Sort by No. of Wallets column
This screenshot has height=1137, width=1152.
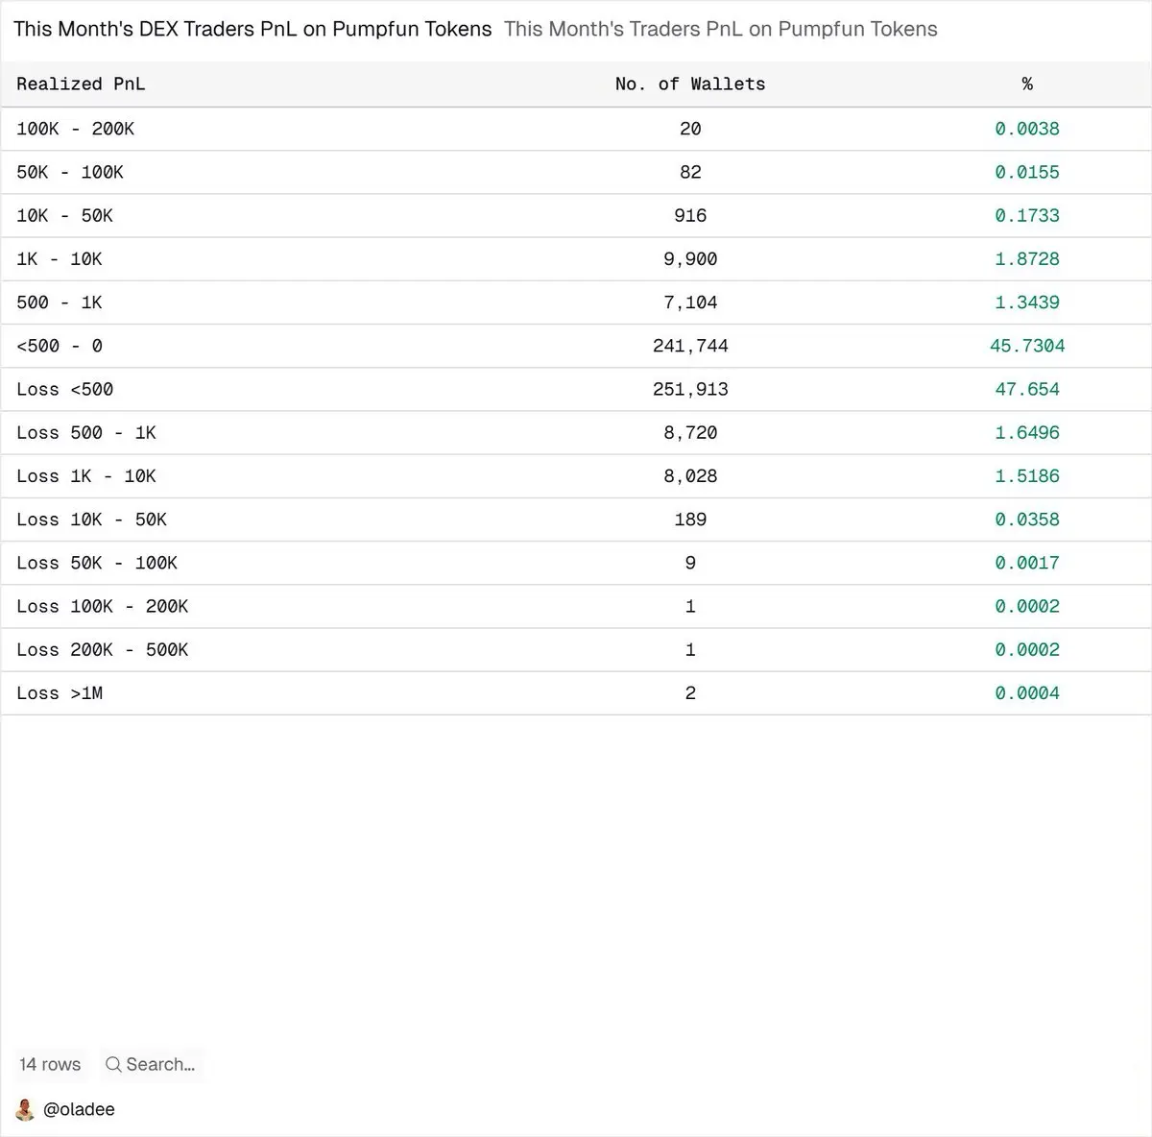(690, 85)
